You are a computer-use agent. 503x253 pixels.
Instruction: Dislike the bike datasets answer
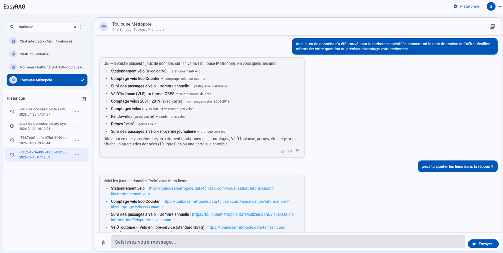click(290, 151)
